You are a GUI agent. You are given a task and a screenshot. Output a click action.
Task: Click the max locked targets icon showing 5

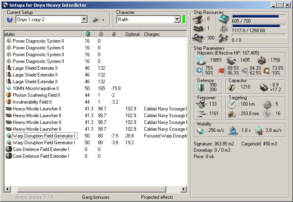267,104
